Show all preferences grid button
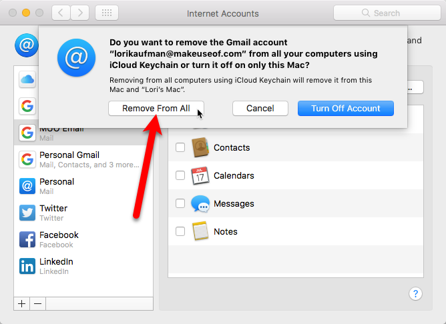446x324 pixels. (x=107, y=13)
